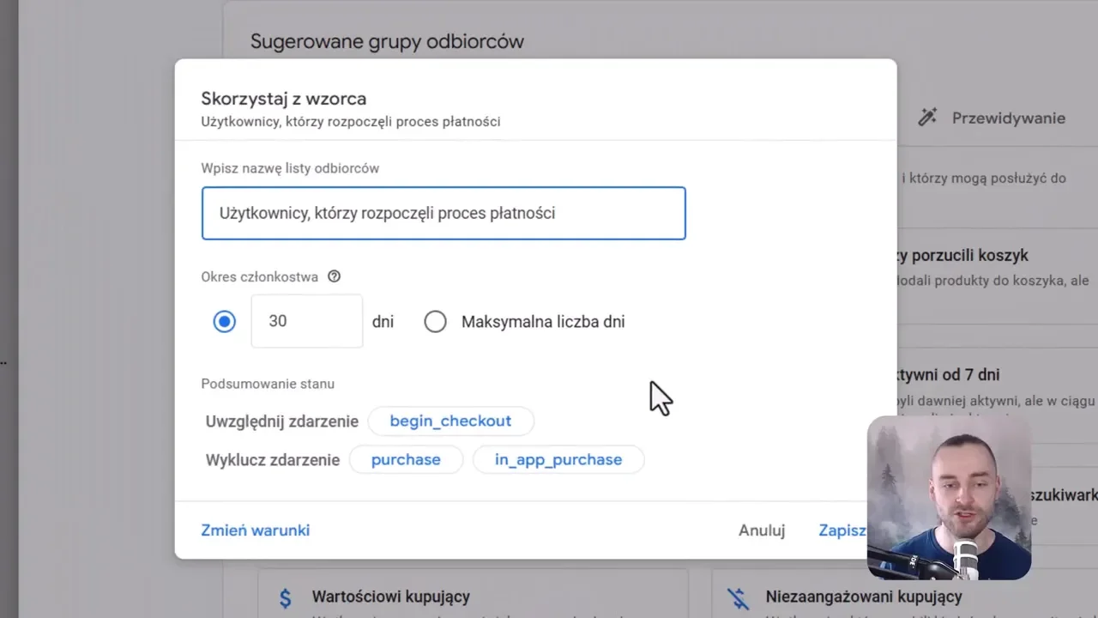Click the Anuluj button
1098x618 pixels.
(762, 530)
